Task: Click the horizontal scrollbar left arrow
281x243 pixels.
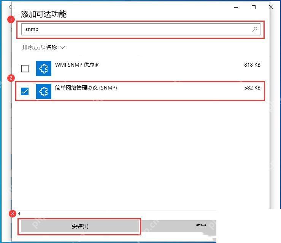Action: point(19,214)
